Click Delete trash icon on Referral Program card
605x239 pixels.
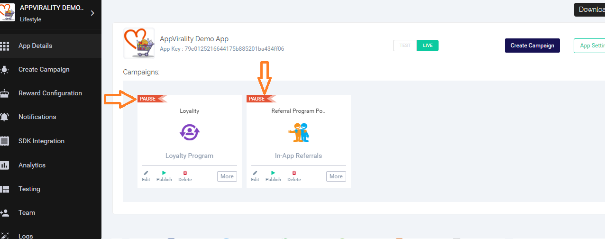[x=294, y=173]
